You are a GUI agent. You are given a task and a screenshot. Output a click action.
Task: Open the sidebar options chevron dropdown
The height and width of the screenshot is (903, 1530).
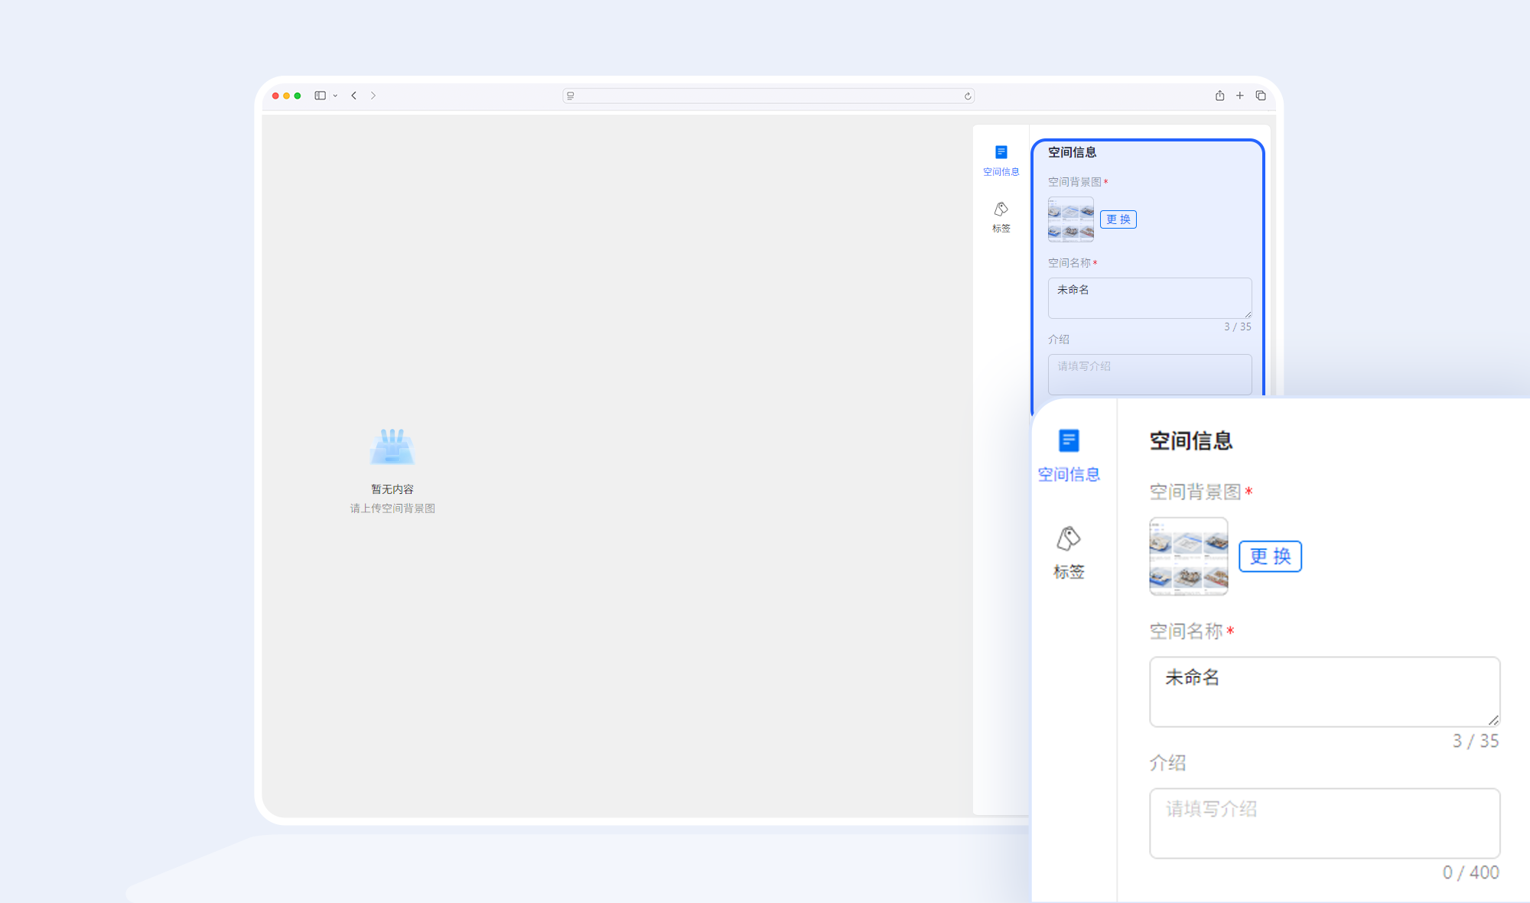pyautogui.click(x=335, y=96)
